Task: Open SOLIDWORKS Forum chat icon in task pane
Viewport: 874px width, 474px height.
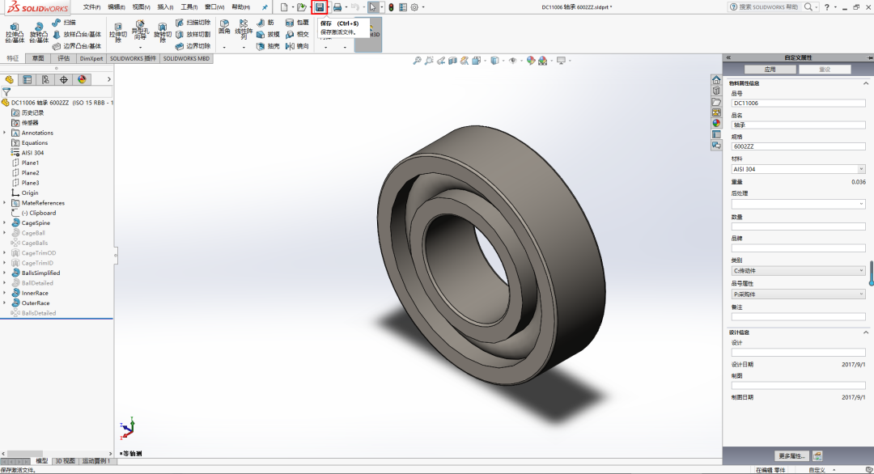Action: [716, 145]
